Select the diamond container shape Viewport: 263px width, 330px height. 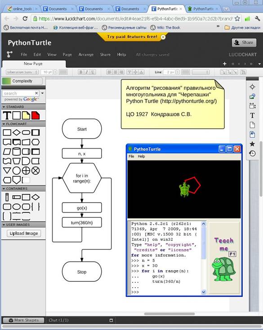pos(36,197)
